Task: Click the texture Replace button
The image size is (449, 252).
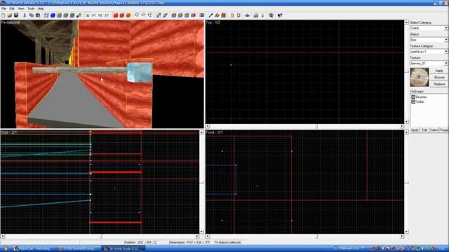Action: (439, 84)
